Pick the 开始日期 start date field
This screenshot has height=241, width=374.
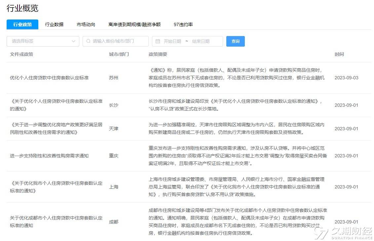point(172,41)
